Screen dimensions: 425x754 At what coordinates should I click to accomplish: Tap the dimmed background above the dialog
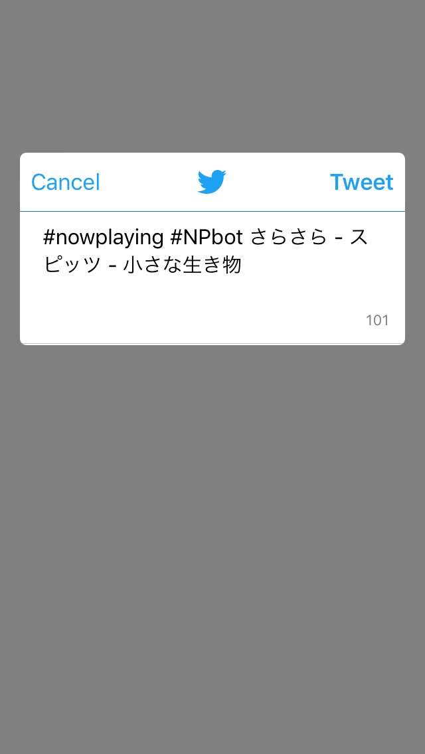(x=212, y=76)
